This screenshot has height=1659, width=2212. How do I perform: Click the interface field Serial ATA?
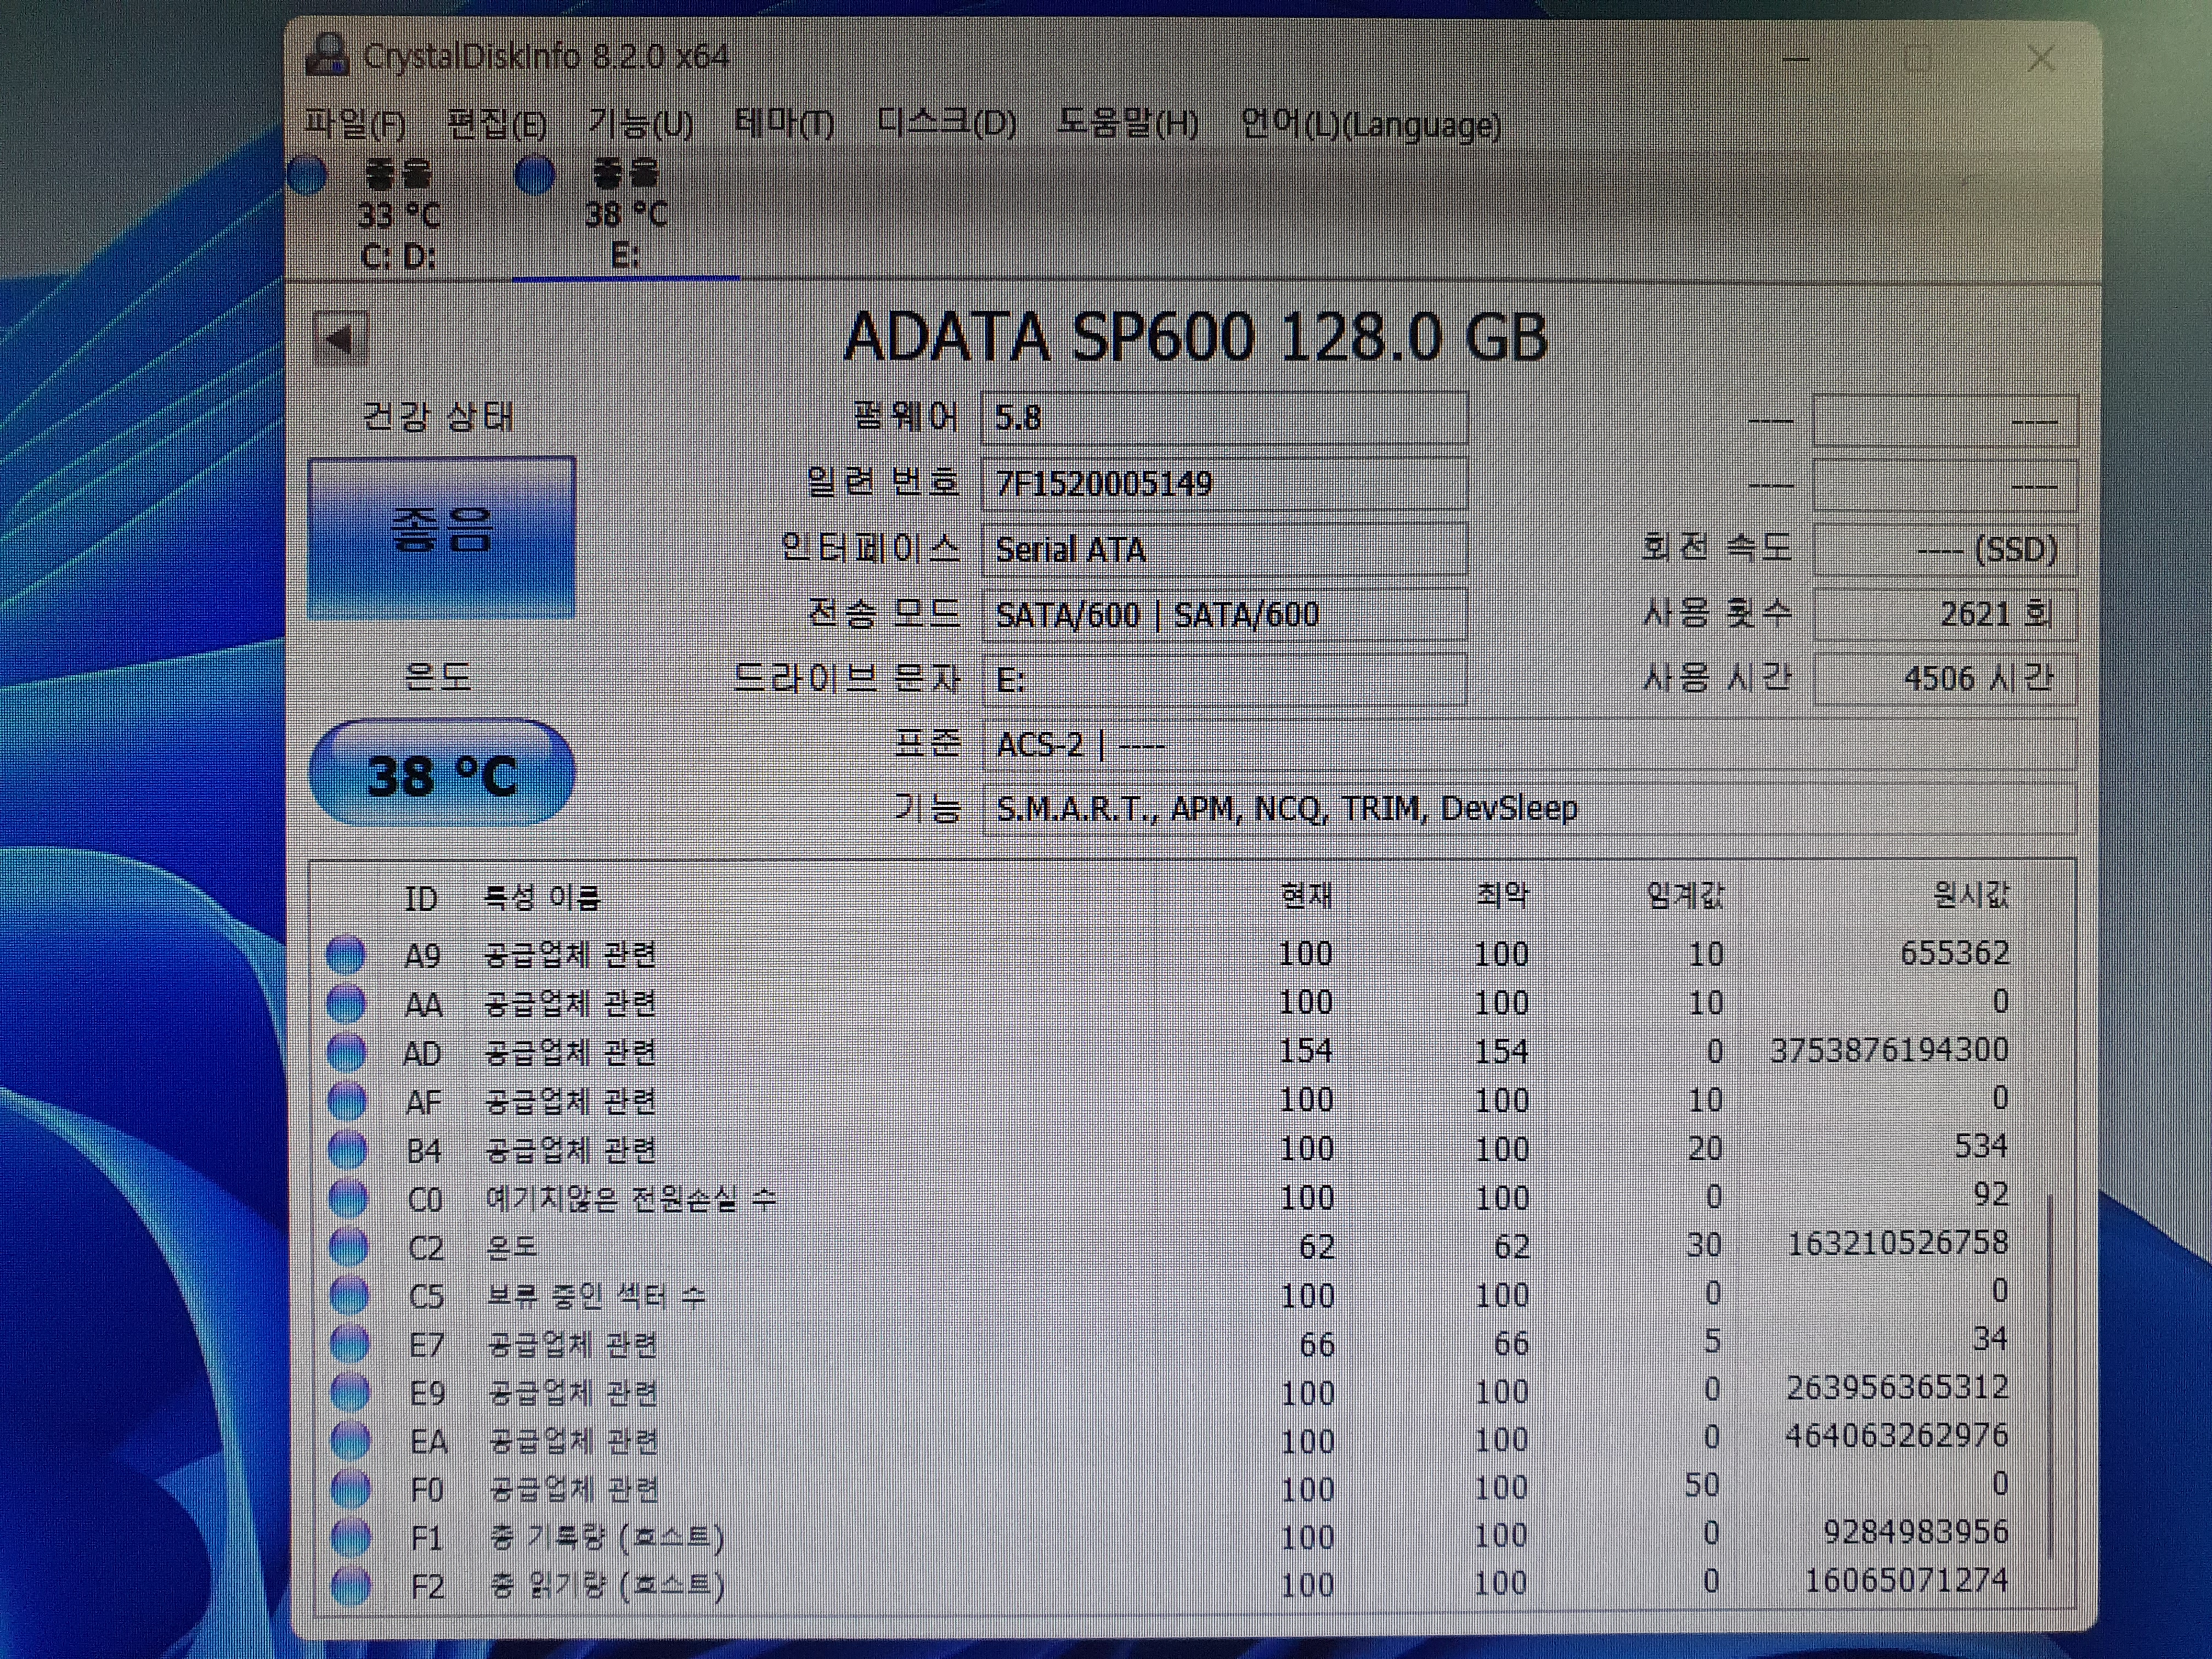click(1225, 549)
